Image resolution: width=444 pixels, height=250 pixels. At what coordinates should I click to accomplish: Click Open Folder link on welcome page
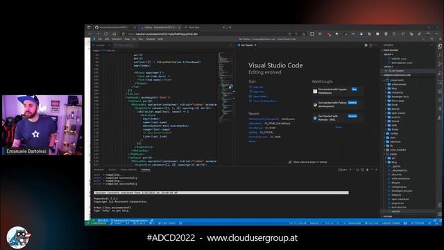[259, 96]
